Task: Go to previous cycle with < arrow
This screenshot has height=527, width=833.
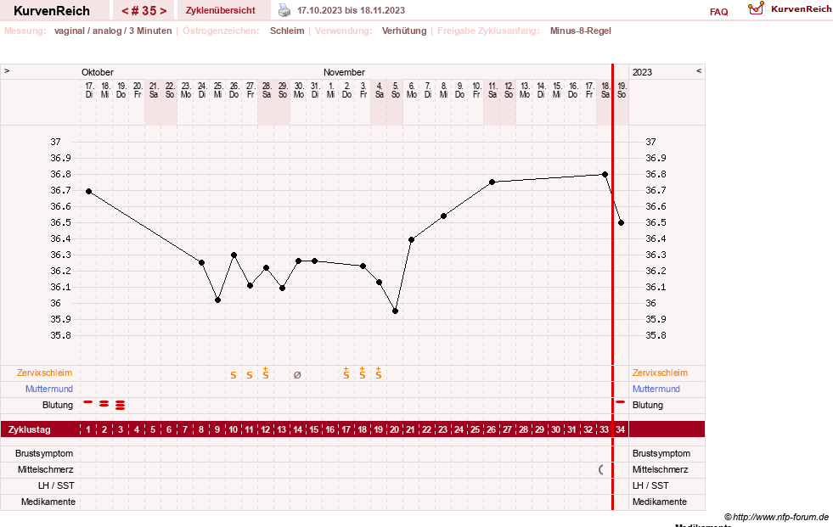Action: tap(125, 11)
